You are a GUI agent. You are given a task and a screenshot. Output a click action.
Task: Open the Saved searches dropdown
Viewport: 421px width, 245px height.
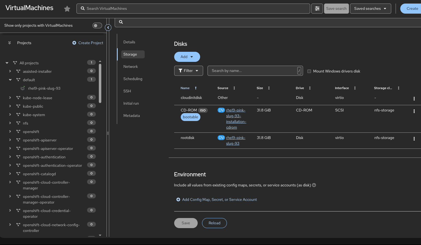pyautogui.click(x=370, y=9)
